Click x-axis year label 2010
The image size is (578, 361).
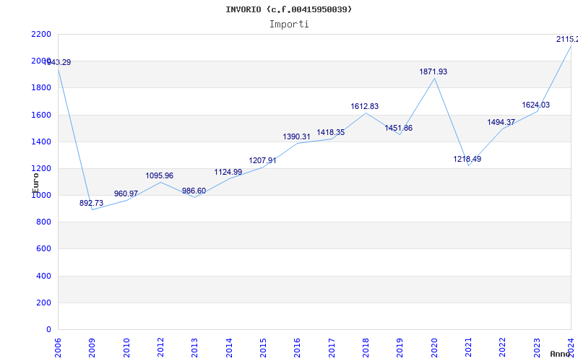(x=126, y=348)
